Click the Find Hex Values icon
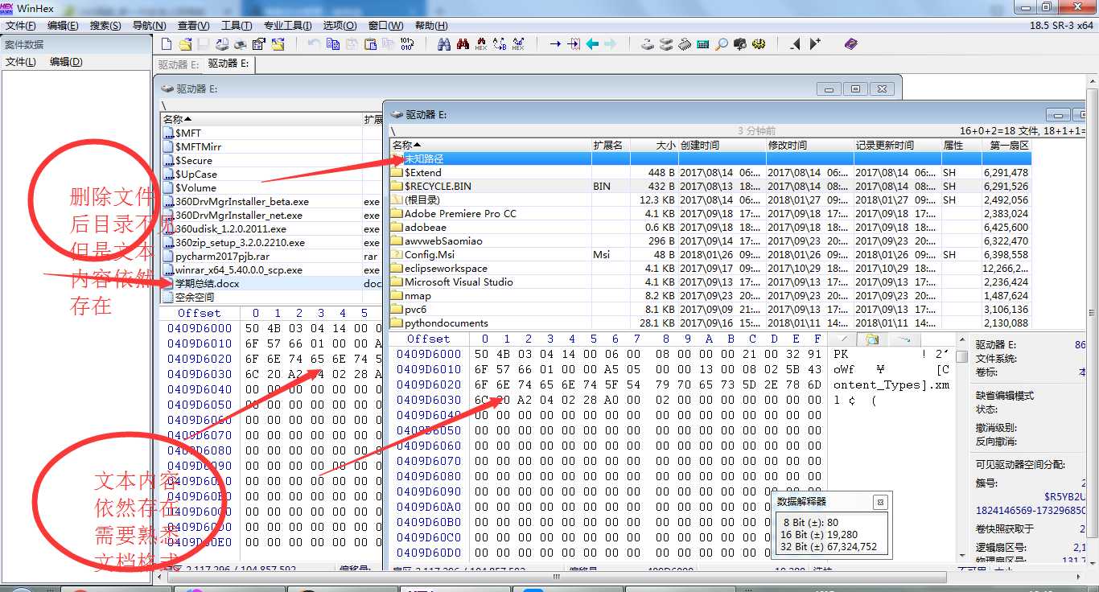The width and height of the screenshot is (1099, 592). pos(481,44)
